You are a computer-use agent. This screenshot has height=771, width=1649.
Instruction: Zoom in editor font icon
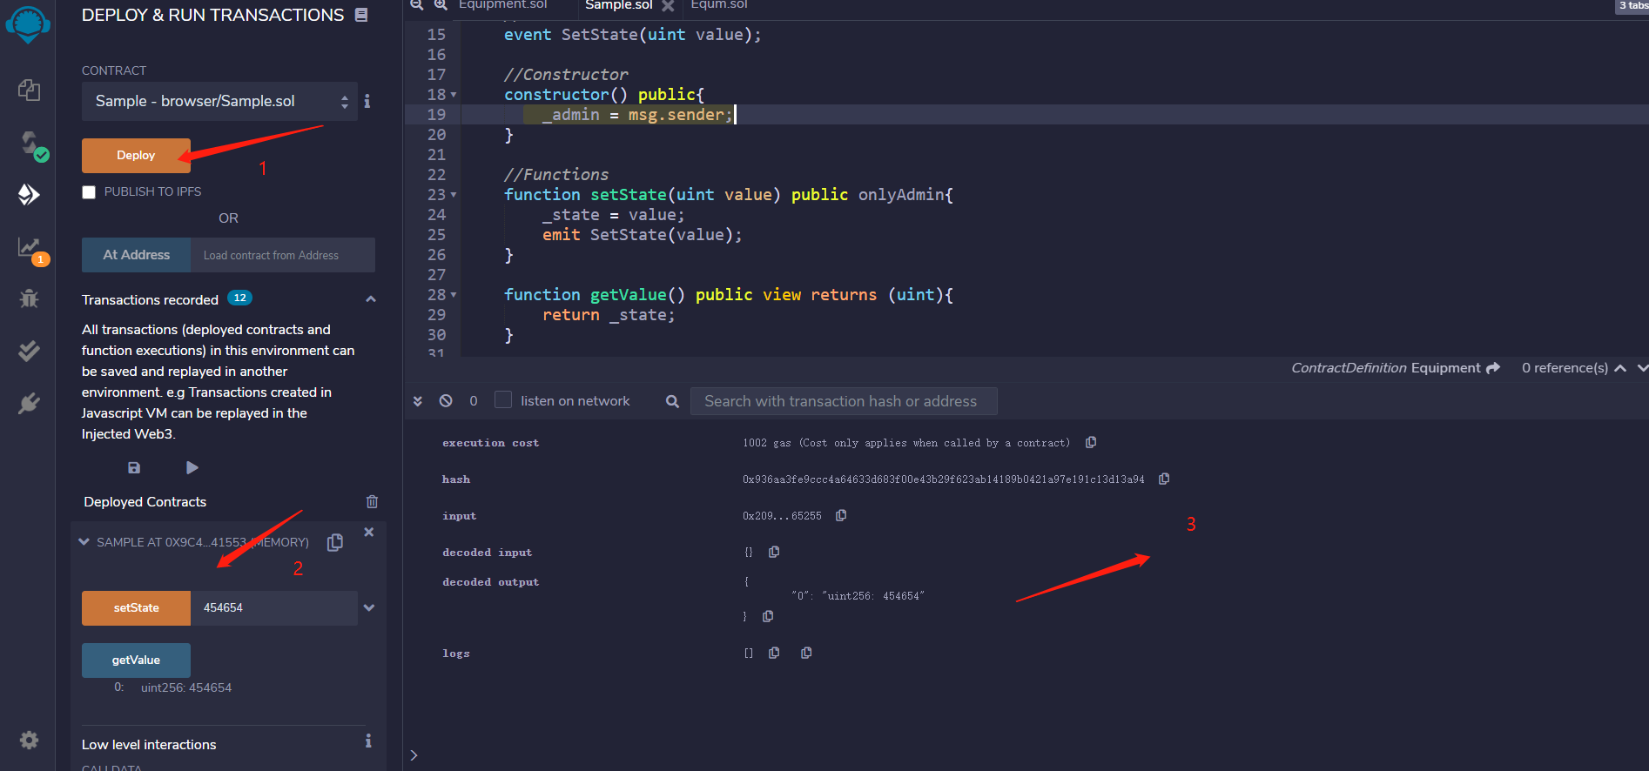pyautogui.click(x=441, y=4)
